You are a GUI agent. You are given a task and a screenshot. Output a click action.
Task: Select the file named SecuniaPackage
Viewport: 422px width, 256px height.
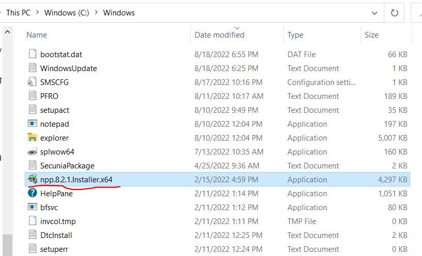click(x=67, y=166)
